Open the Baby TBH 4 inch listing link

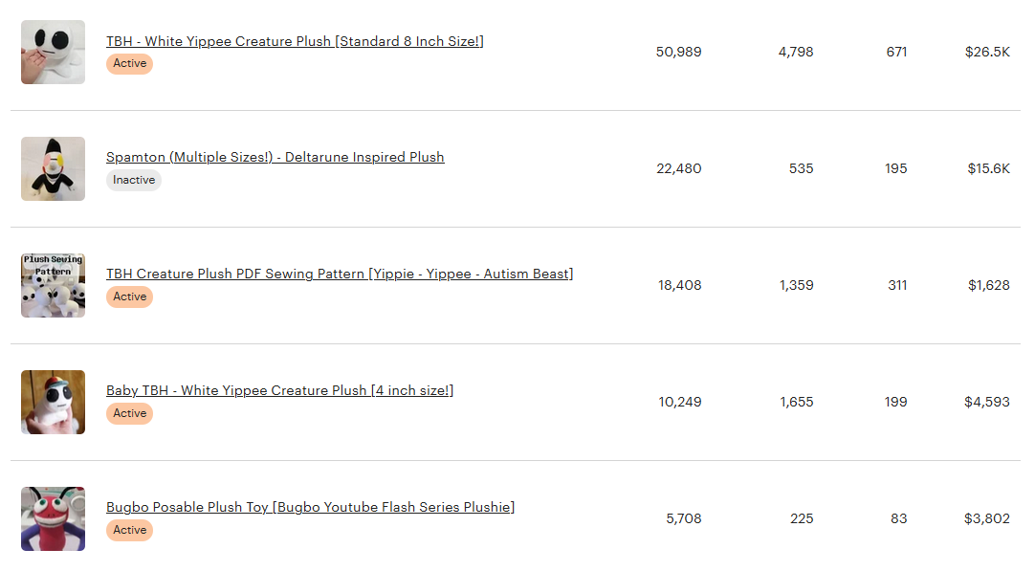[280, 390]
